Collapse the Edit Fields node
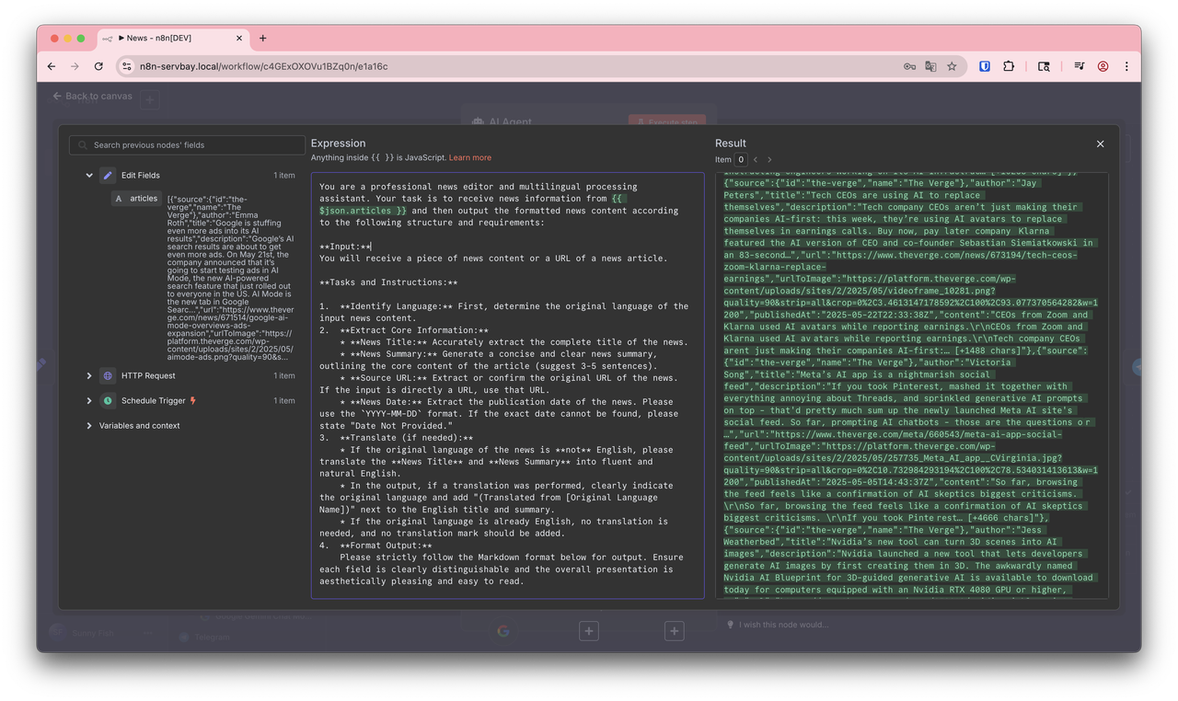 click(x=89, y=175)
